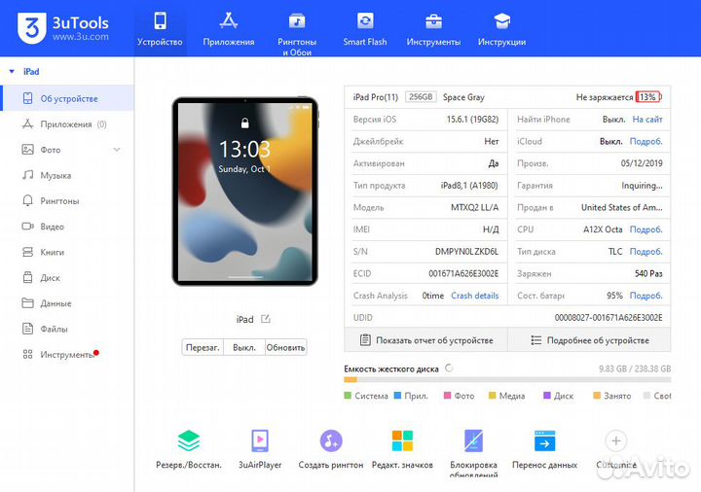Click the Обновить refresh button
This screenshot has height=492, width=701.
pos(285,347)
